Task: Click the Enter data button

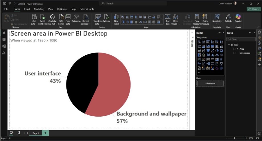Action: (x=68, y=20)
